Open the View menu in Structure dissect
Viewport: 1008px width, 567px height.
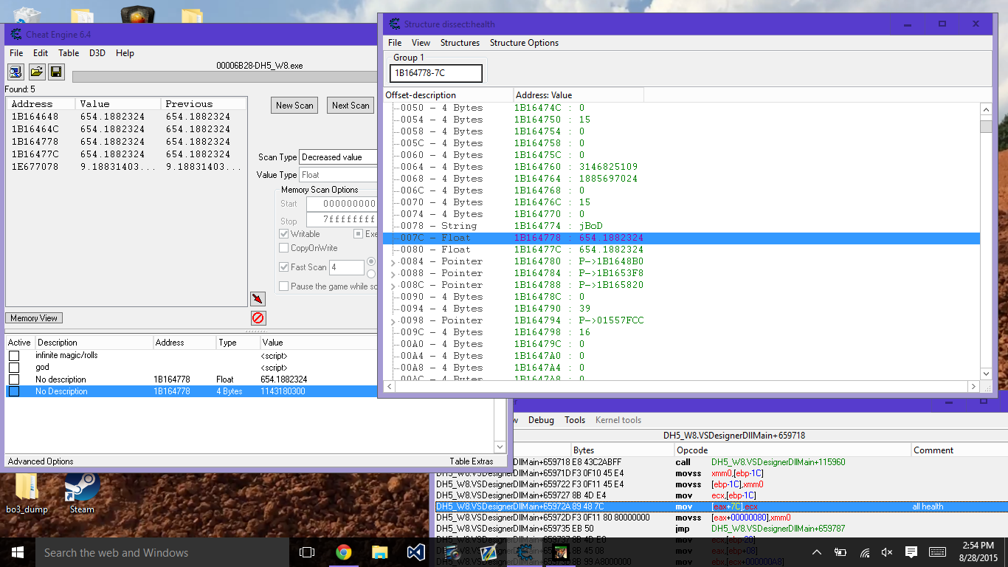[421, 43]
